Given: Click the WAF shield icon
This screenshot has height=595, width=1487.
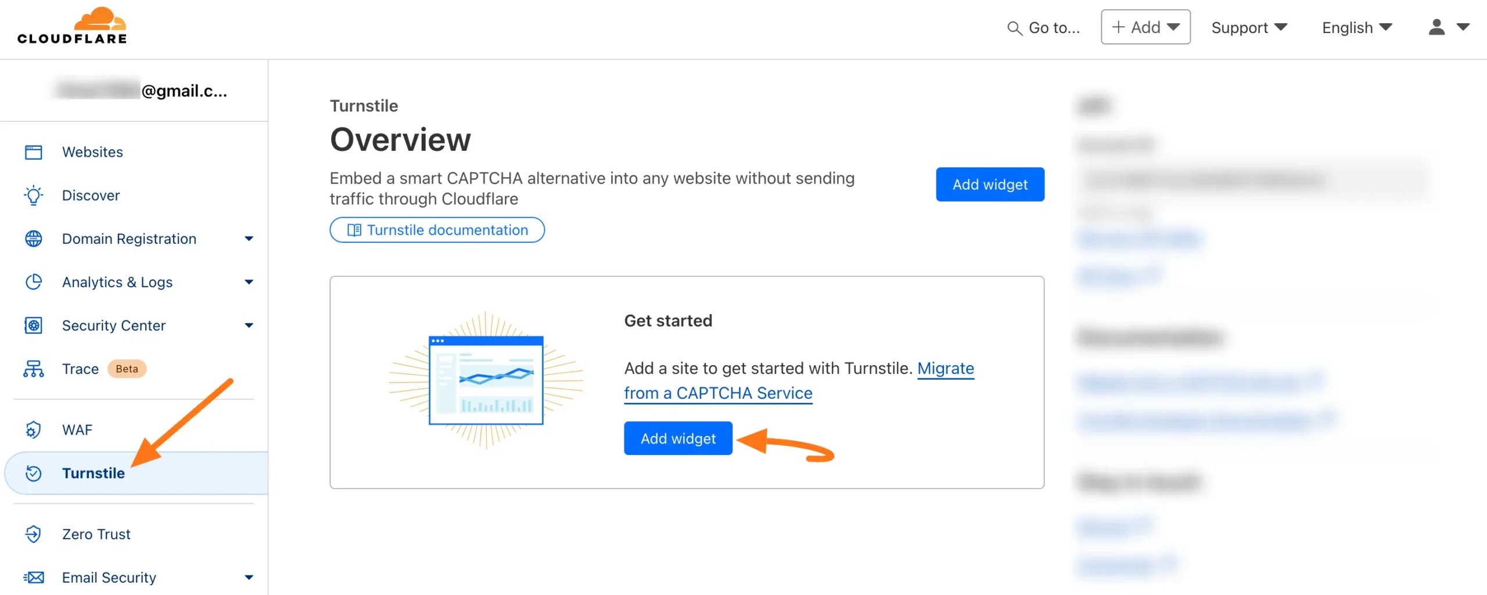Looking at the screenshot, I should pyautogui.click(x=34, y=430).
